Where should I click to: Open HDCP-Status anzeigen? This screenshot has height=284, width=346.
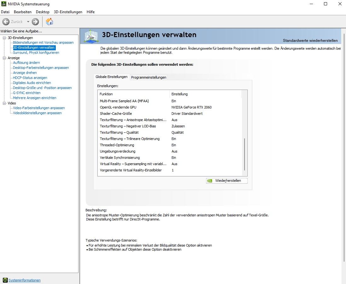30,78
